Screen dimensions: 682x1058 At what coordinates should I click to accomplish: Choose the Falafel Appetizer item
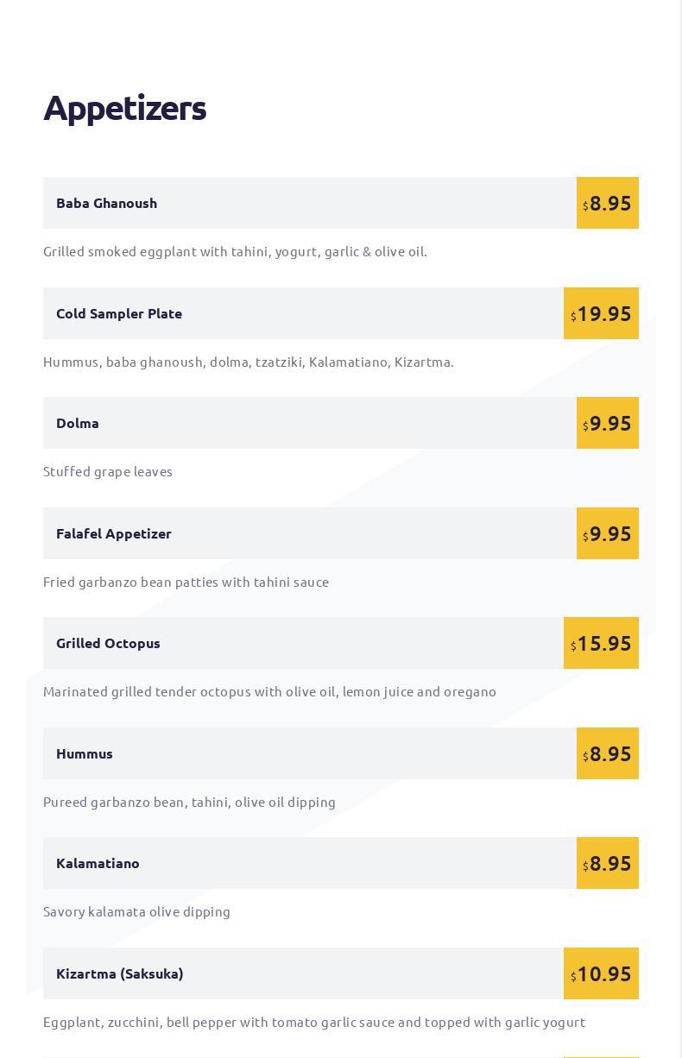[114, 533]
